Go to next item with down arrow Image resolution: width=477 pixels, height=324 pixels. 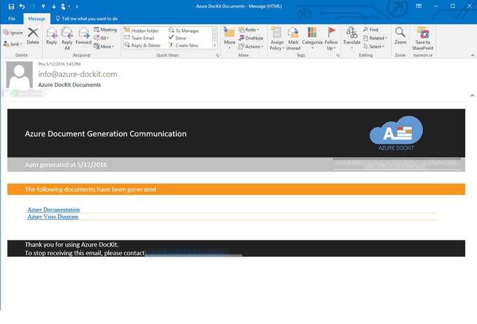(x=54, y=6)
